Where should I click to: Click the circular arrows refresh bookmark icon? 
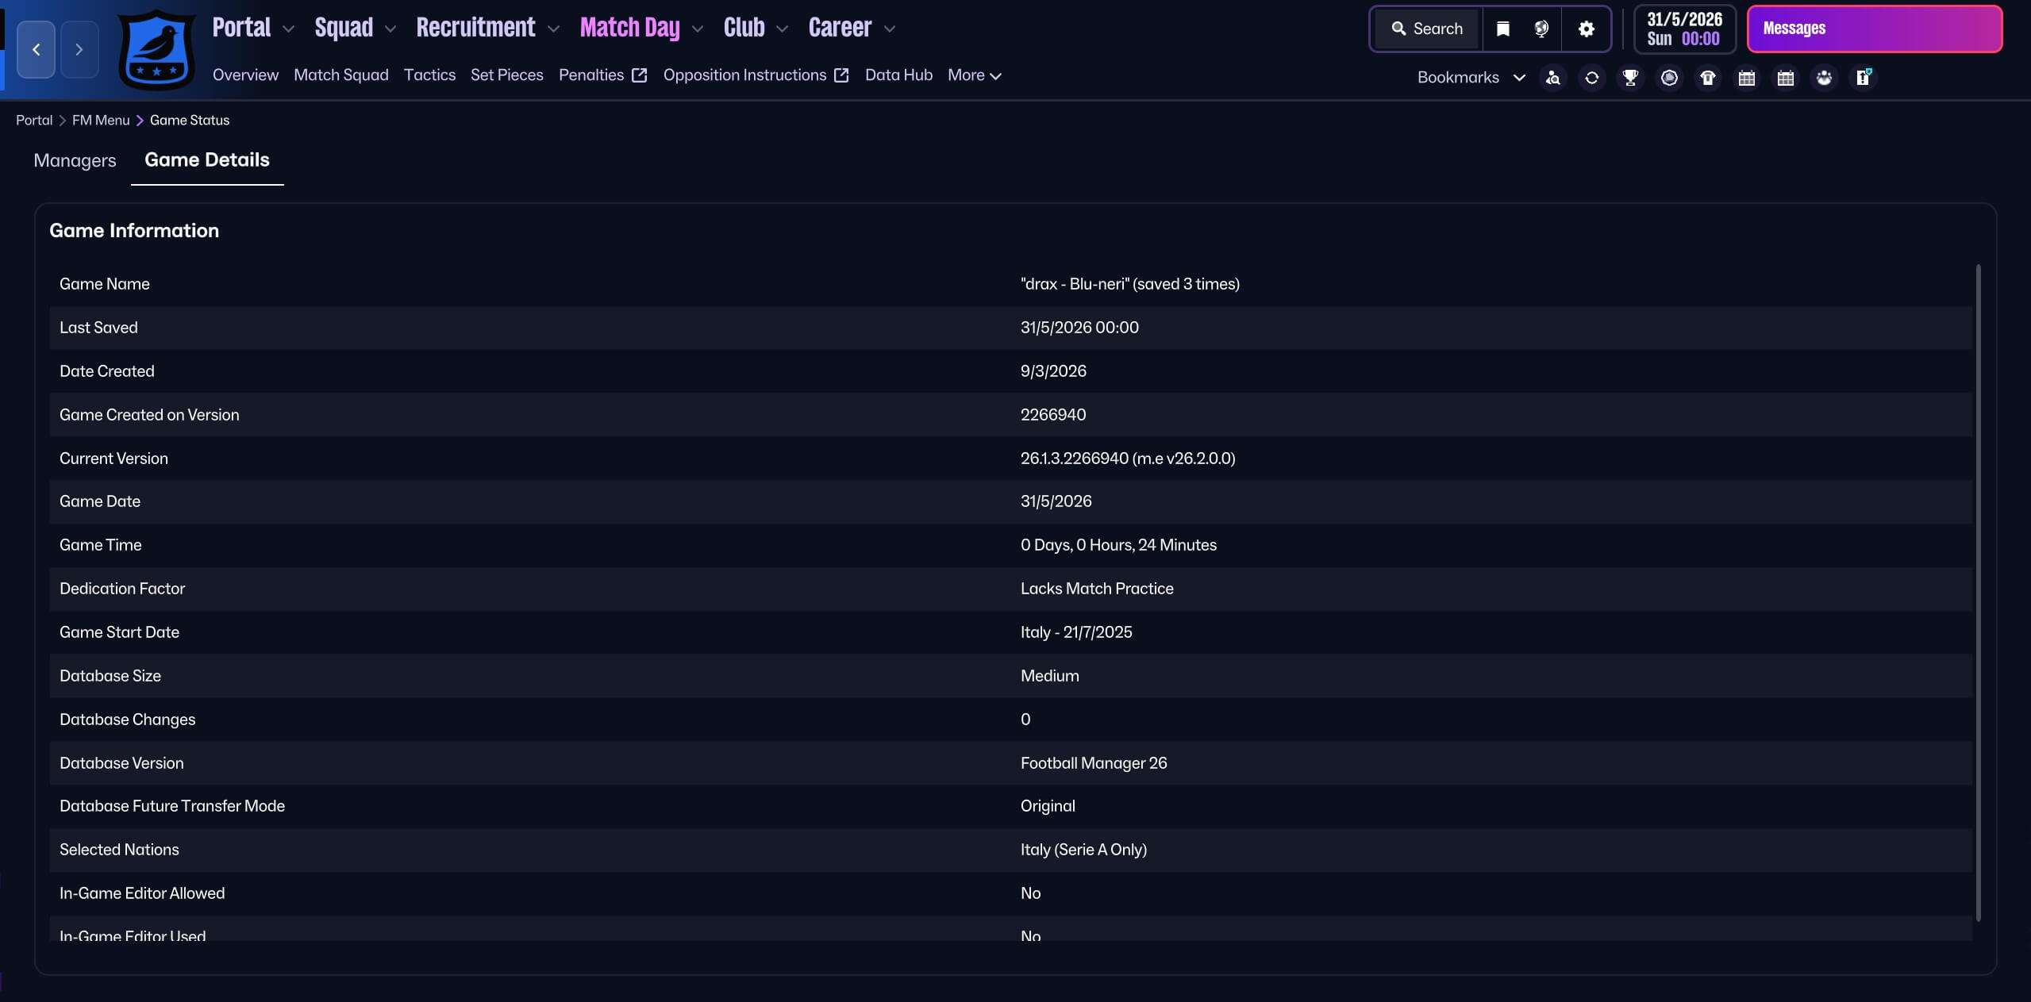click(1591, 78)
